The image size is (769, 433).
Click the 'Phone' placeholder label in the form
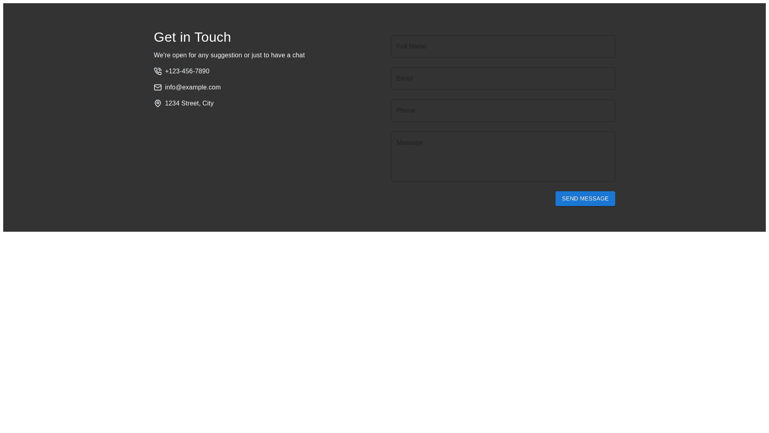coord(406,111)
